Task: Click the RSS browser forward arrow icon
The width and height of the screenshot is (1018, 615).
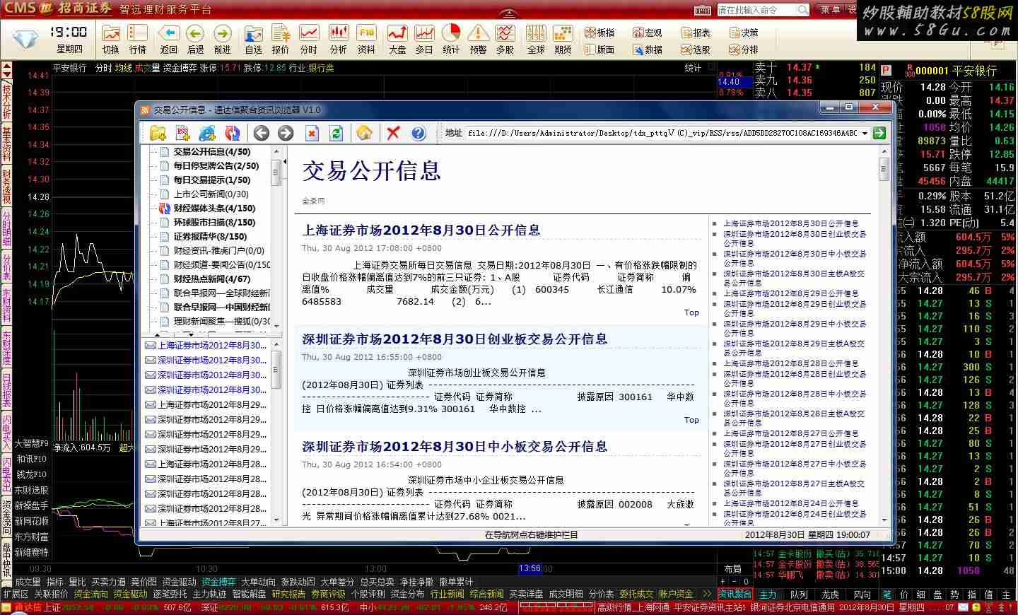Action: (286, 133)
